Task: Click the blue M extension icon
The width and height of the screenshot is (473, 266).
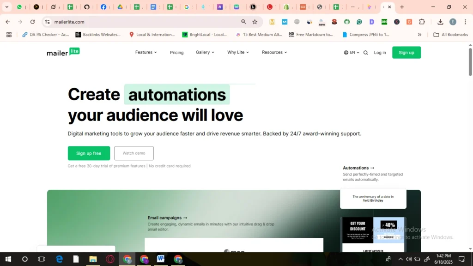Action: click(285, 22)
